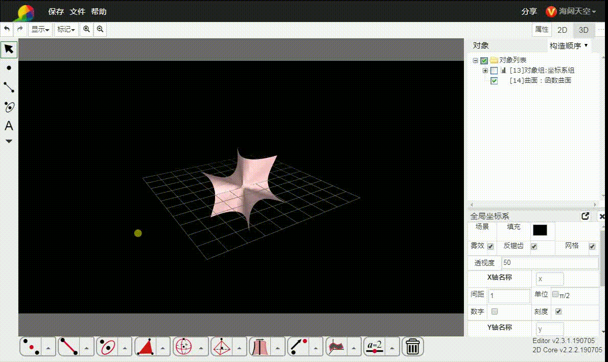
Task: Expand the [13]对象组:坐标系组 node
Action: (485, 70)
